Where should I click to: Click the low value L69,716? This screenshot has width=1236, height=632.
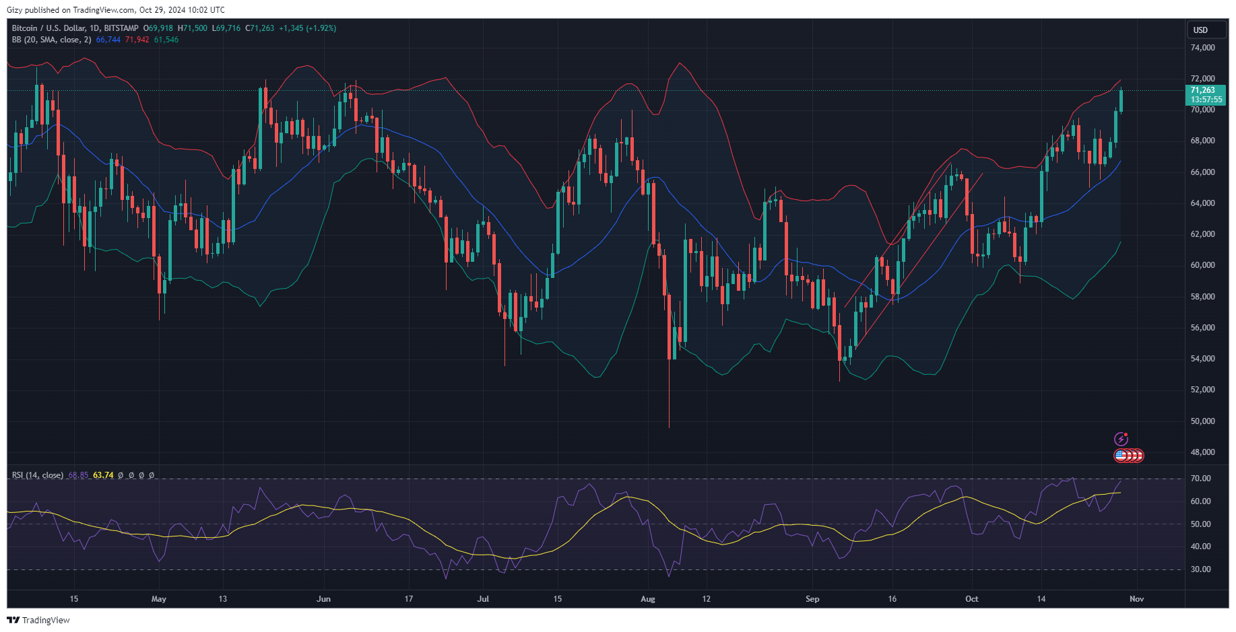coord(226,28)
